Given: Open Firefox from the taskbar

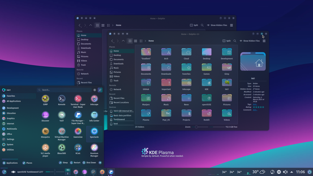Looking at the screenshot, I should click(102, 172).
